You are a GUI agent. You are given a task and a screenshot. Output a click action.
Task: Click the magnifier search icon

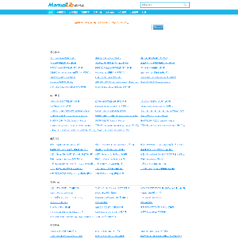pos(185,5)
